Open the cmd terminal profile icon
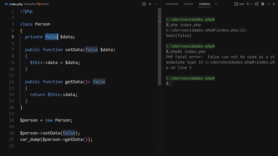Screen dimensions: 278x156 (x=236, y=4)
